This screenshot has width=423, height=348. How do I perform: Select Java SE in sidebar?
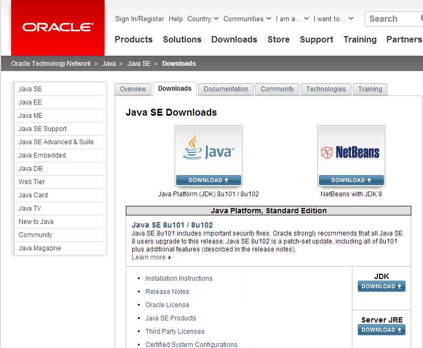60,89
